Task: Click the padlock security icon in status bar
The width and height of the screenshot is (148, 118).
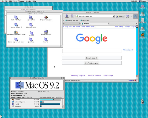Action: pos(133,81)
